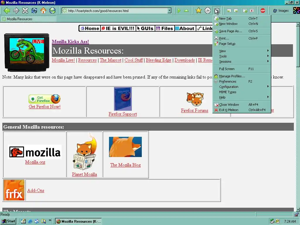Open the Firefox Forums link
This screenshot has width=300, height=225.
point(195,110)
